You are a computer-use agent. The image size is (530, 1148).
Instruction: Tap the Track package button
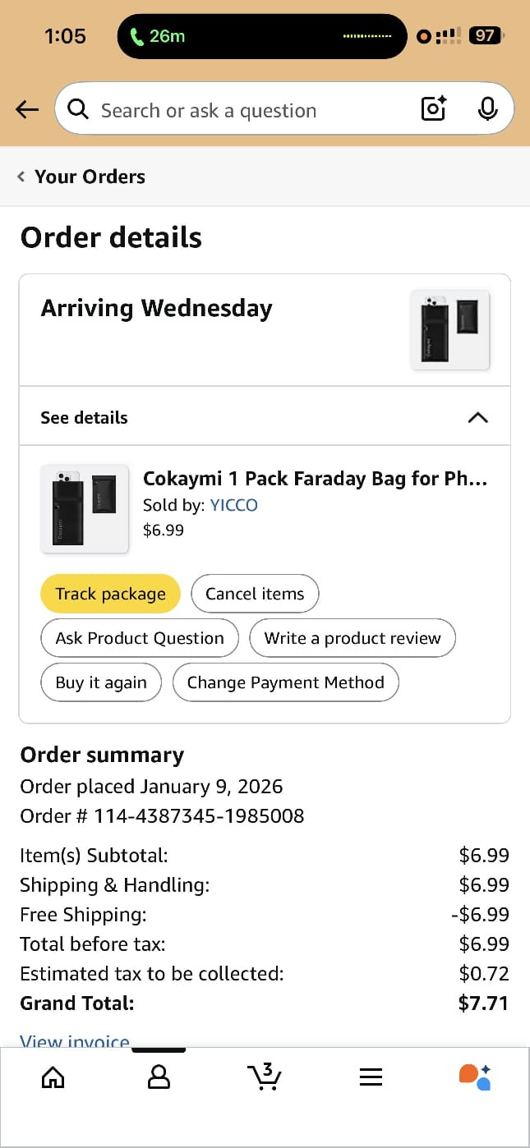tap(110, 594)
